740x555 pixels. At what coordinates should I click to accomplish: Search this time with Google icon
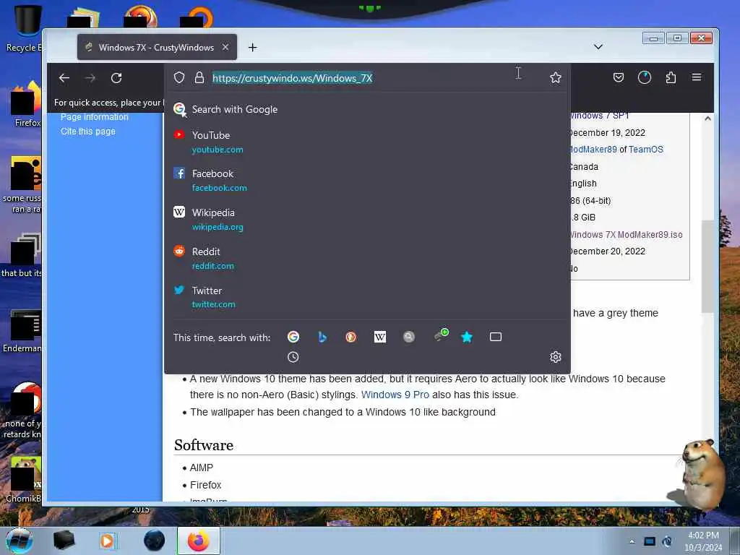[293, 337]
